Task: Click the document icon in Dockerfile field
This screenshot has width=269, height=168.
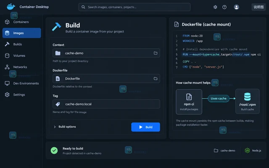Action: point(58,79)
